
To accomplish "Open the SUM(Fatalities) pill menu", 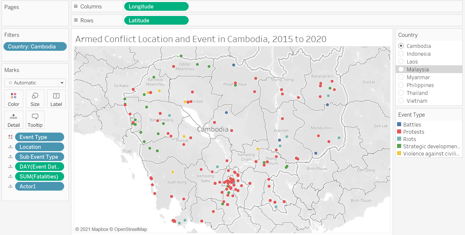I will click(x=39, y=176).
